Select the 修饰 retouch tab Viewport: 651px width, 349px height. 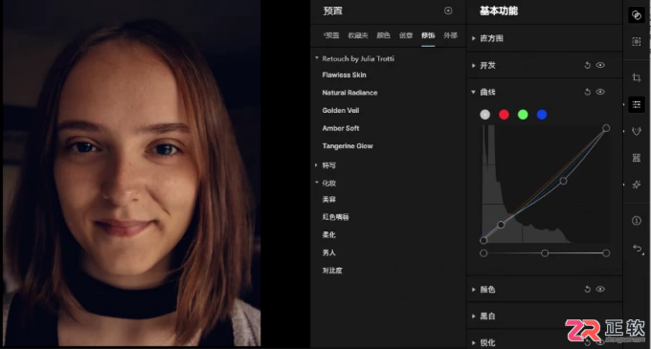[428, 35]
